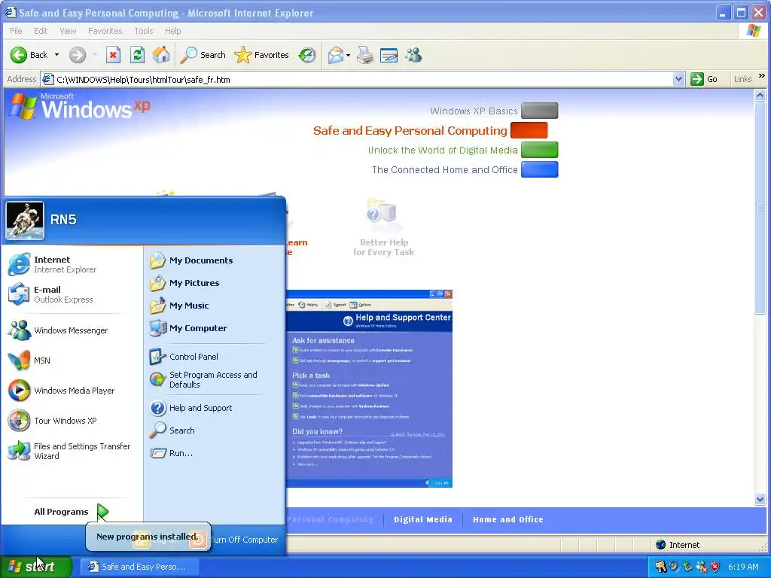This screenshot has height=578, width=771.
Task: Expand the Links toolbar chevron
Action: click(x=762, y=76)
